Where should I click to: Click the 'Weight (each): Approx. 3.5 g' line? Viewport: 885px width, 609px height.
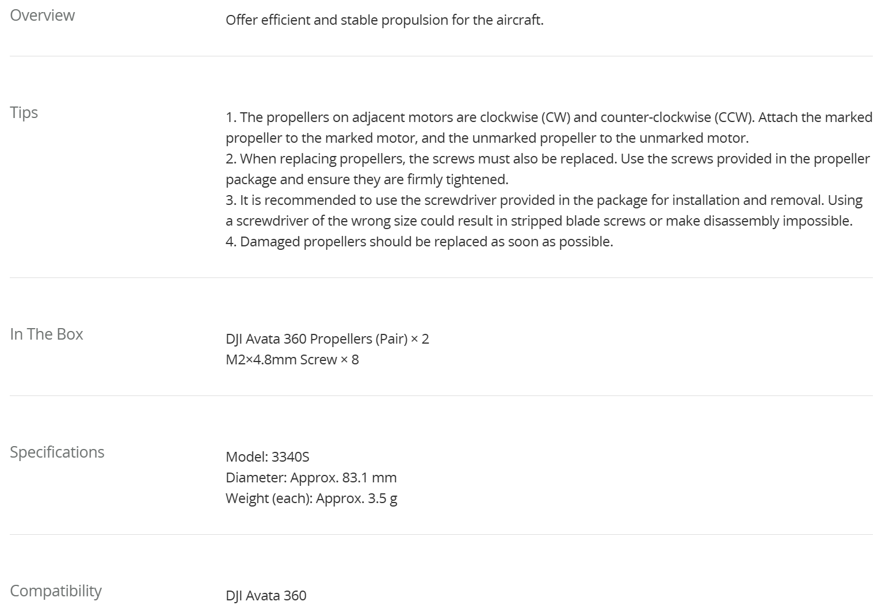311,498
